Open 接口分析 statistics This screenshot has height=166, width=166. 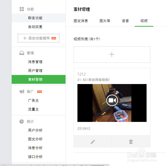point(39,157)
